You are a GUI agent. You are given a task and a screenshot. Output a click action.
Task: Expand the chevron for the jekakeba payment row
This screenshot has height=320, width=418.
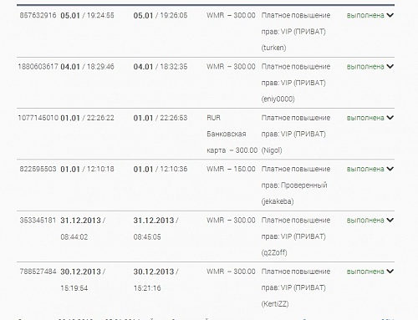coord(390,169)
